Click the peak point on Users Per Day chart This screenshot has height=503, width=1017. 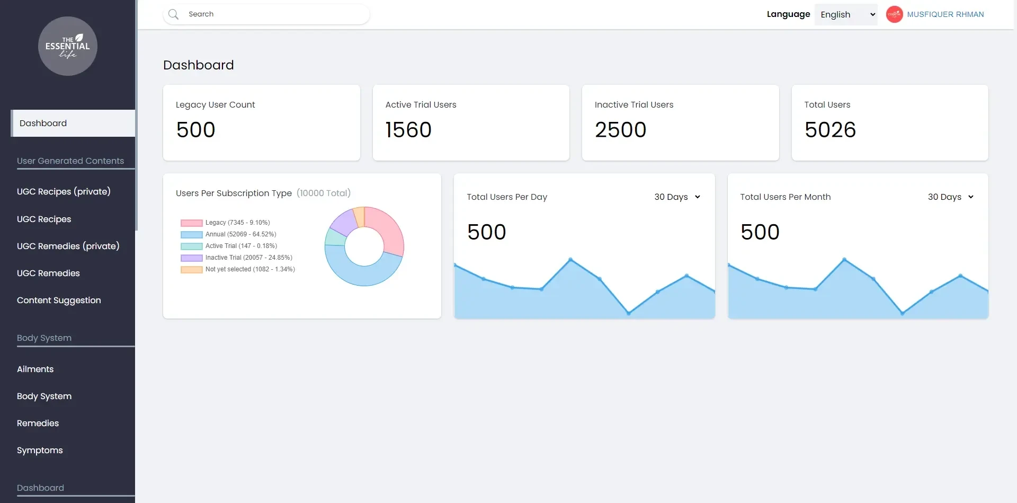[570, 260]
